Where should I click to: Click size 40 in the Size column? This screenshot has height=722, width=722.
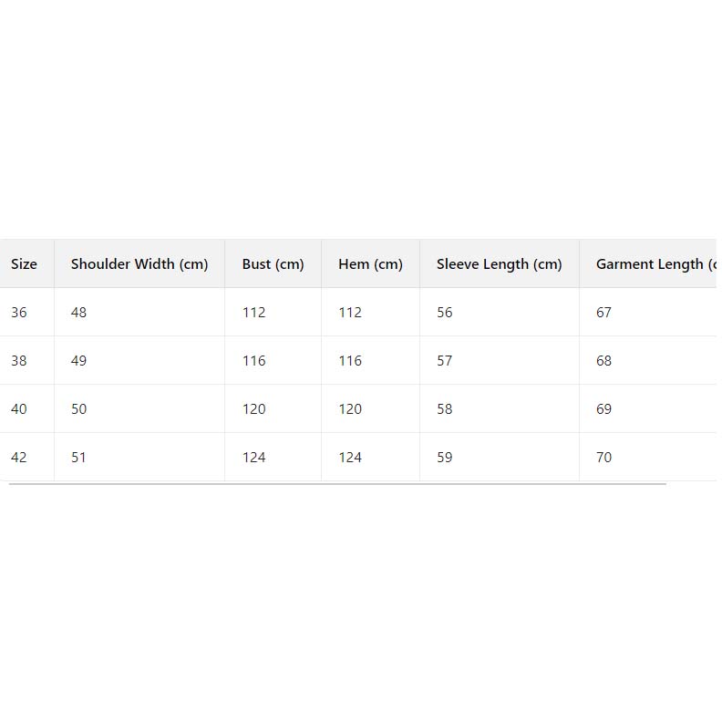pos(19,409)
